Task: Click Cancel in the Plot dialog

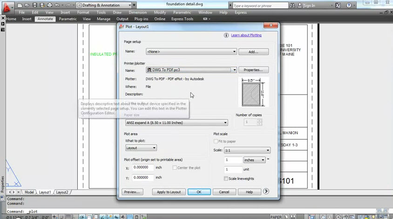Action: coord(224,192)
